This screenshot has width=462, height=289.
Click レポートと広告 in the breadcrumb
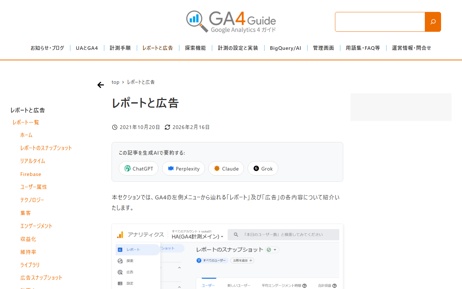(141, 82)
